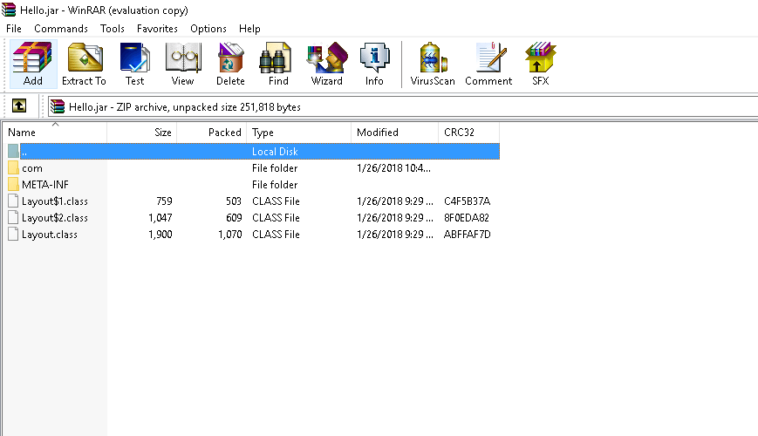Viewport: 758px width, 436px height.
Task: Click the Layout$2.class file icon
Action: tap(14, 217)
